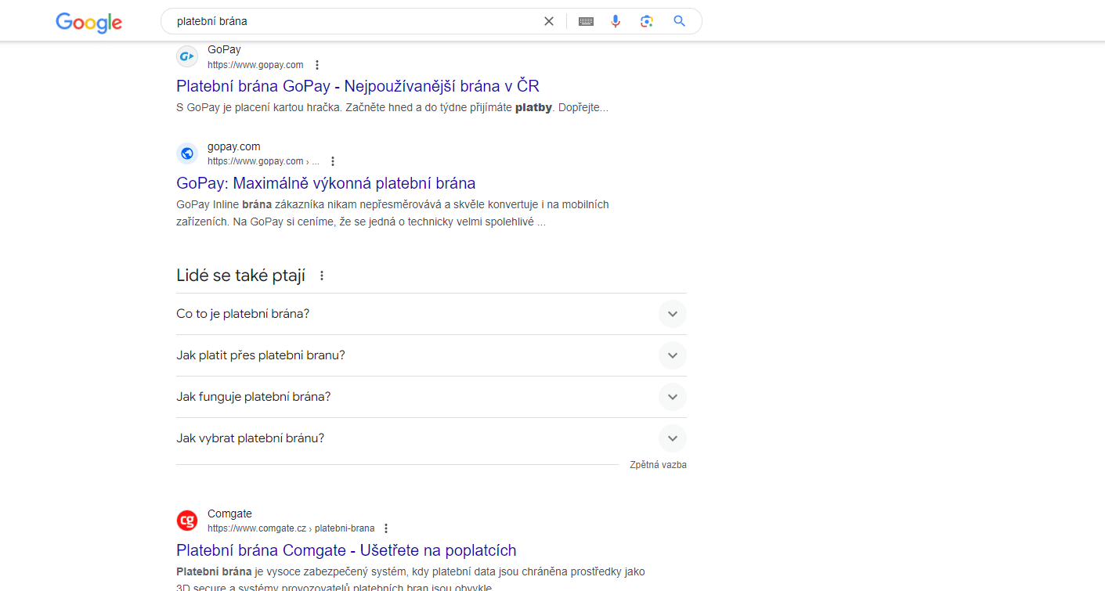1105x591 pixels.
Task: Click the comgate.cz › platebni-brana URL
Action: [x=291, y=528]
